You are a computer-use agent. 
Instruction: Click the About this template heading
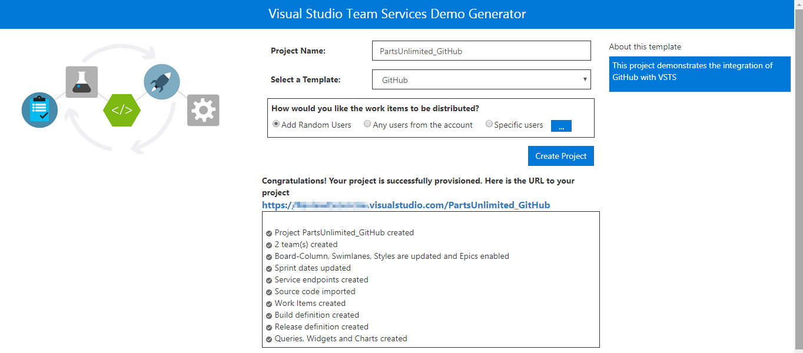pyautogui.click(x=645, y=46)
